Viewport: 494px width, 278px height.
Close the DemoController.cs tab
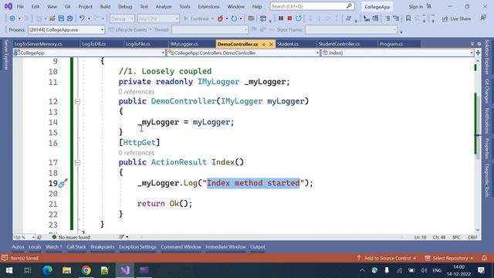coord(271,44)
